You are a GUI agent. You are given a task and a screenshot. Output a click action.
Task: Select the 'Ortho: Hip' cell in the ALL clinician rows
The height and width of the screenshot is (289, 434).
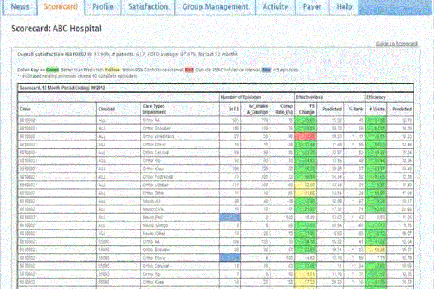[180, 161]
